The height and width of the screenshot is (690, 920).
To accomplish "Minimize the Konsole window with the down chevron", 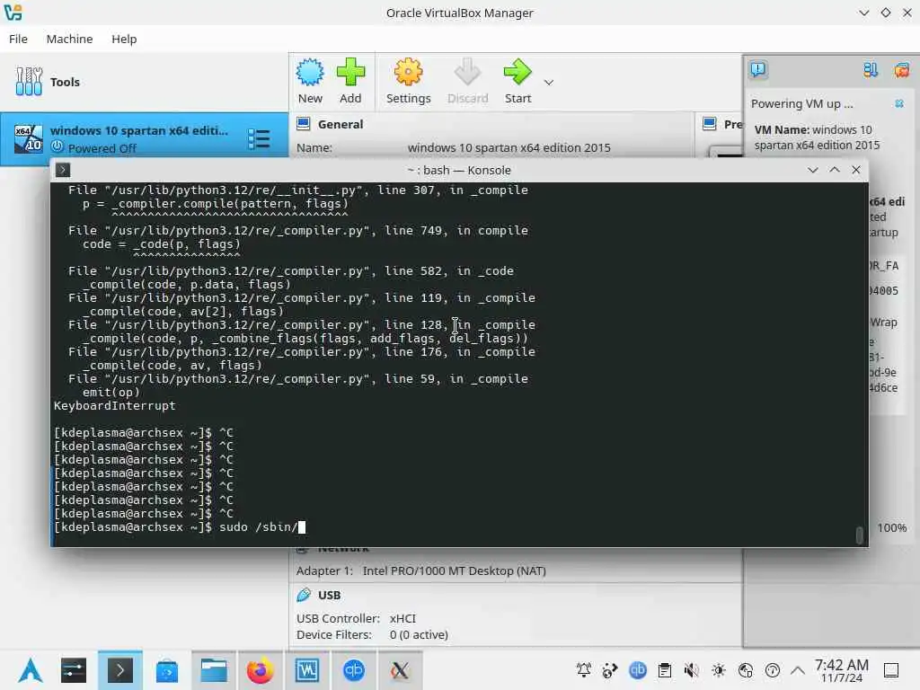I will (812, 170).
